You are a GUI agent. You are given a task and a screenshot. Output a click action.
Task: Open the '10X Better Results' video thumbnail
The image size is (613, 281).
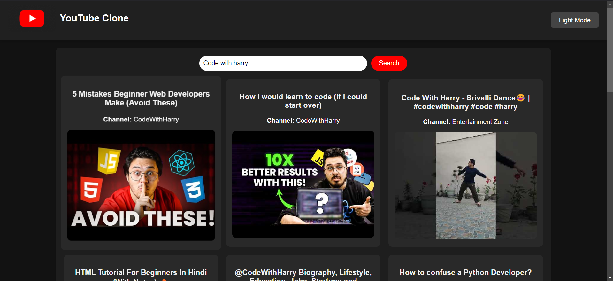[303, 184]
